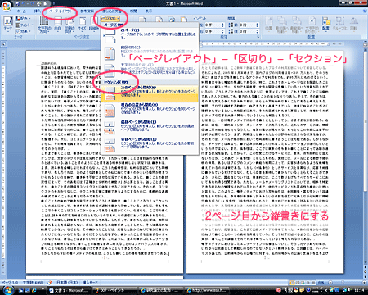
Task: Click the Windows Start orb
Action: [x=8, y=290]
